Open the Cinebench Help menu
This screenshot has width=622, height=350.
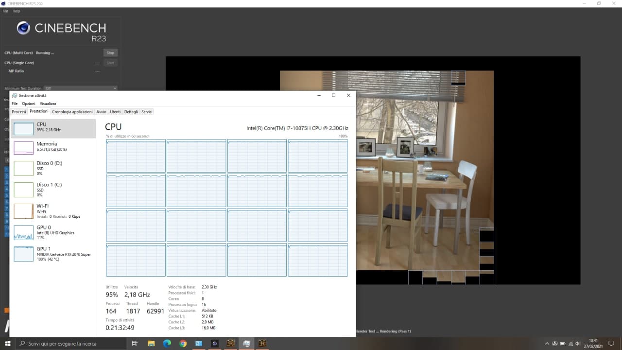pyautogui.click(x=16, y=11)
